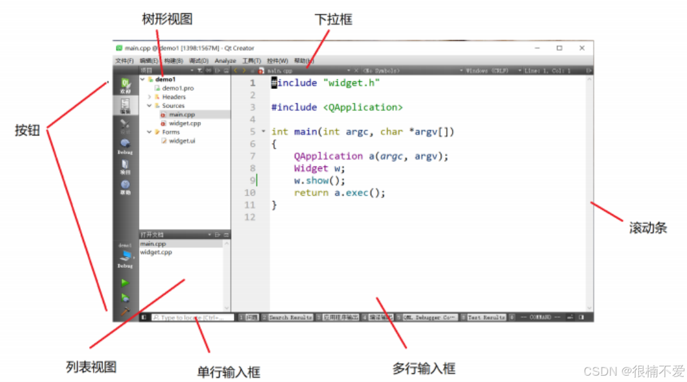Click the green Run button
Screen dimensions: 687x382
pos(125,283)
